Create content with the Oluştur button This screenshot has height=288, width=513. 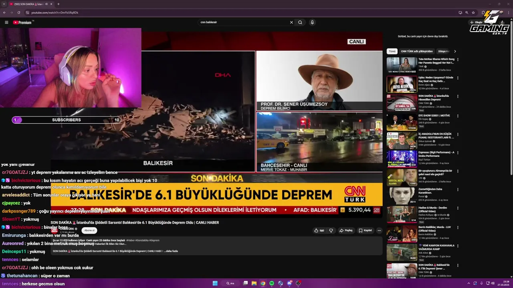click(x=477, y=22)
